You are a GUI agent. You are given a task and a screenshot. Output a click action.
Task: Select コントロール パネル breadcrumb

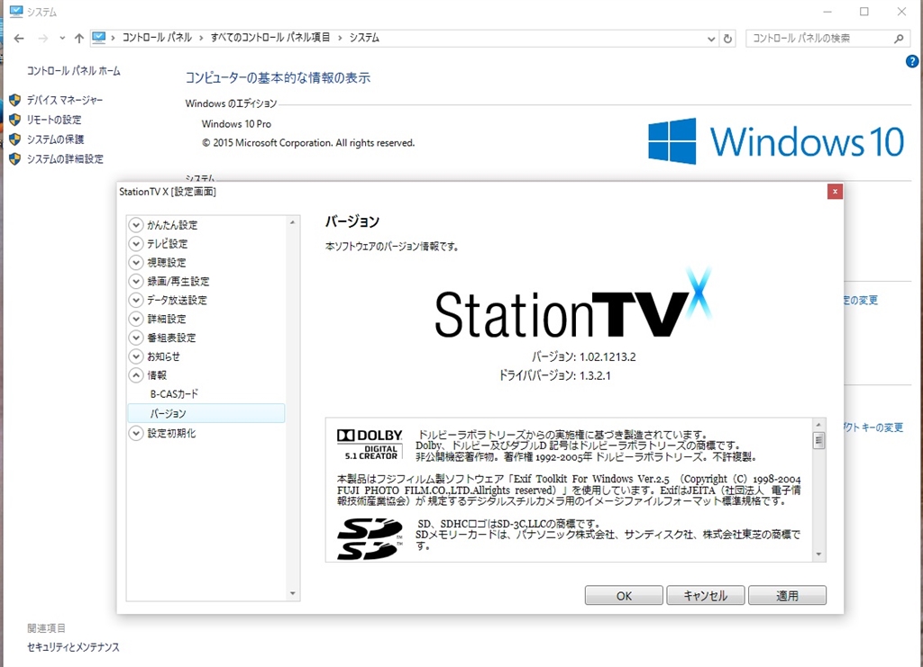click(x=157, y=38)
